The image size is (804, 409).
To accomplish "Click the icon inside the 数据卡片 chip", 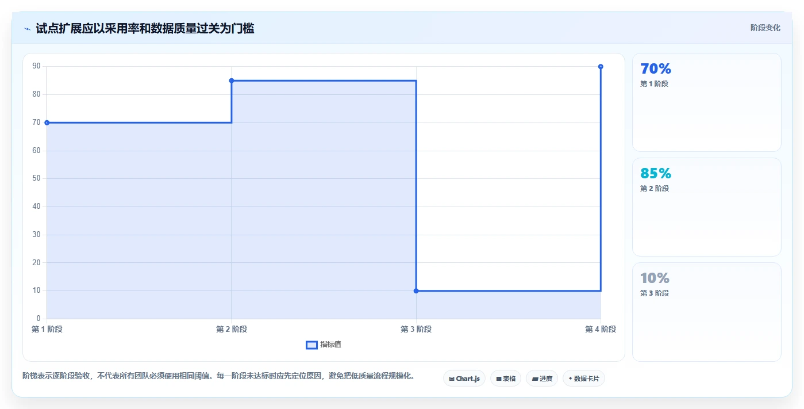I will click(570, 379).
